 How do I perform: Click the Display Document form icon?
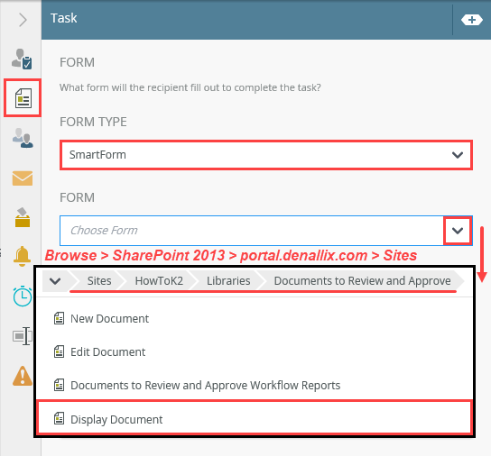coord(59,418)
